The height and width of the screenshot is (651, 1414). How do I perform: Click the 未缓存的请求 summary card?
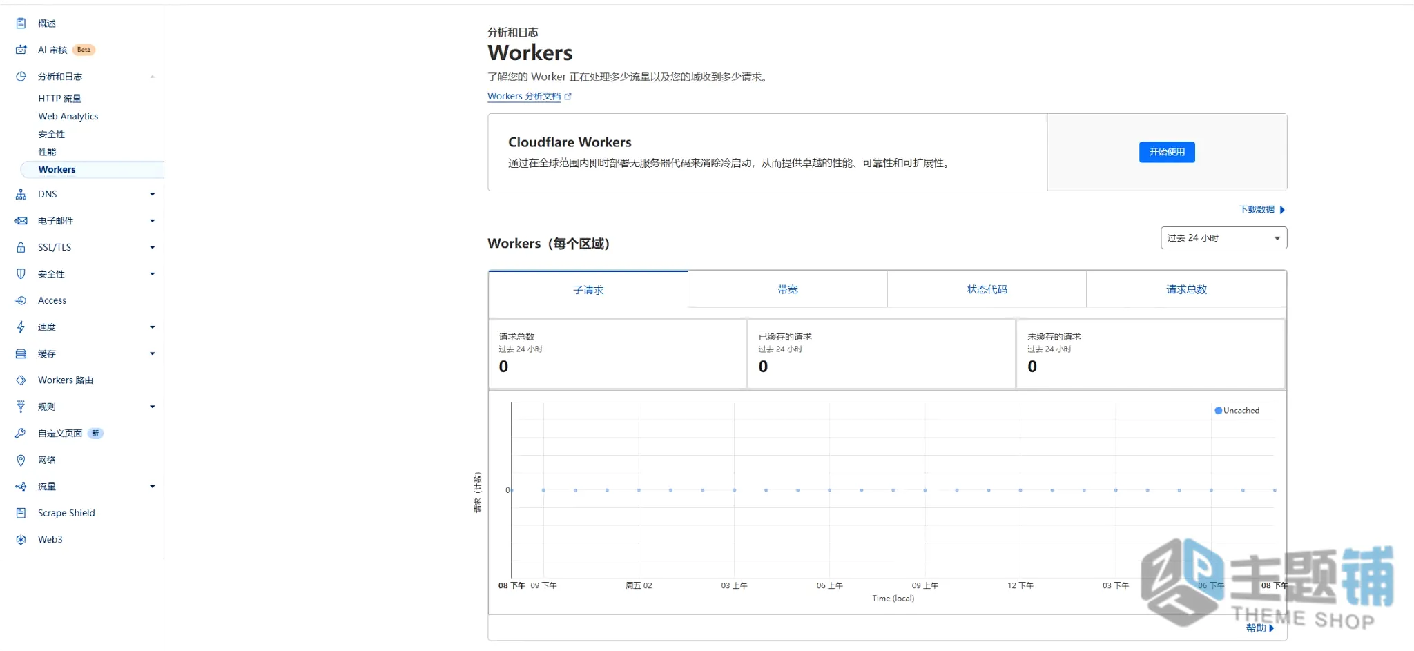(1150, 353)
